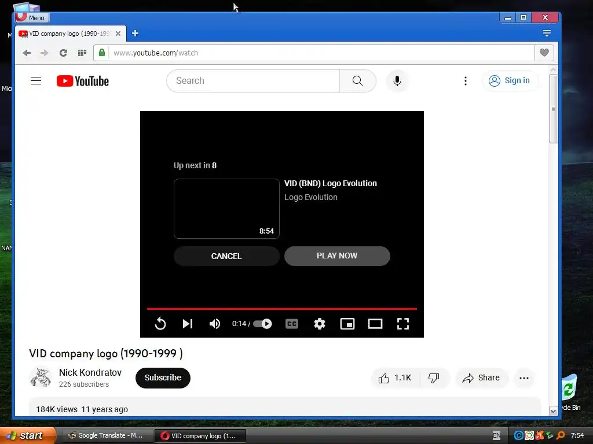Cancel the autoplay countdown
Image resolution: width=593 pixels, height=444 pixels.
[x=226, y=256]
